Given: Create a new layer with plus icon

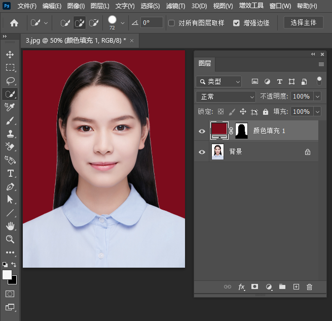Looking at the screenshot, I should click(296, 287).
